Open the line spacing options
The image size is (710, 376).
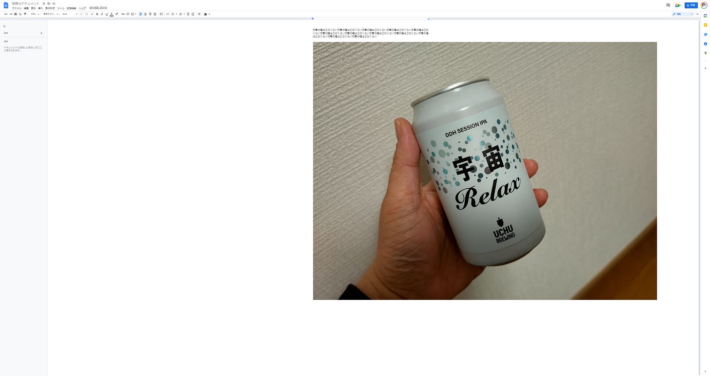161,14
